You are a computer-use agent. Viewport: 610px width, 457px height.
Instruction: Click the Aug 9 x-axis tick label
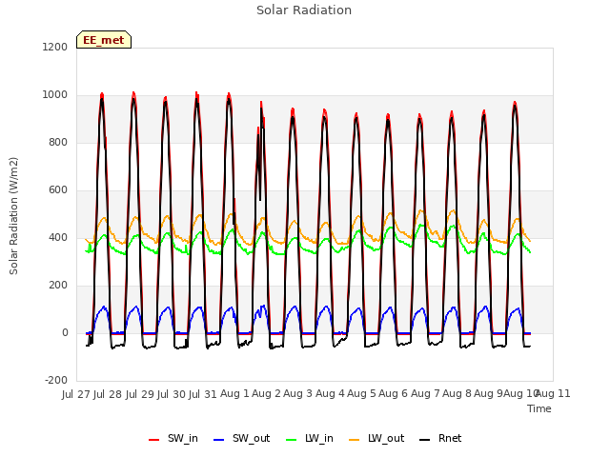[489, 394]
